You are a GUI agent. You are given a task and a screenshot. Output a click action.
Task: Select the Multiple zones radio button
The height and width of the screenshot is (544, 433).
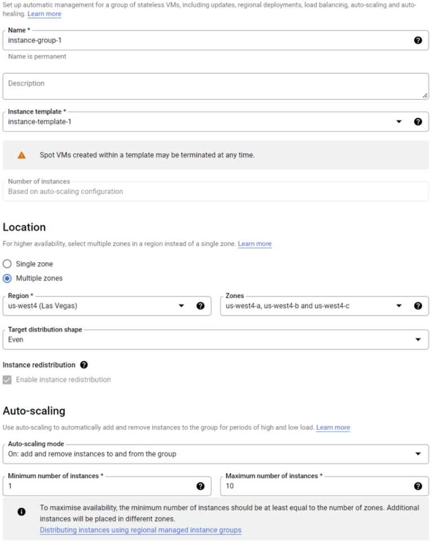tap(8, 278)
